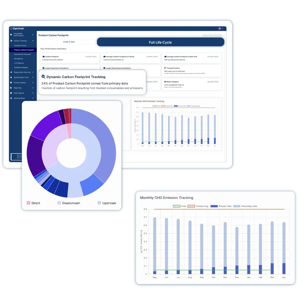Click the Responsible Sourcing leaf icon
Viewport: 305px width, 305px height.
(x=11, y=72)
